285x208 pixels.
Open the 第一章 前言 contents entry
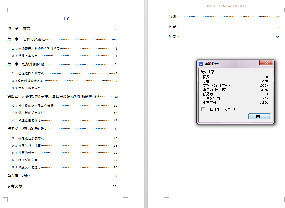(62, 29)
